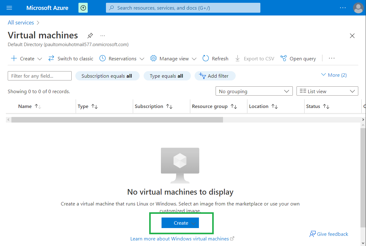The image size is (366, 246).
Task: Sort by Location column
Action: pyautogui.click(x=263, y=106)
